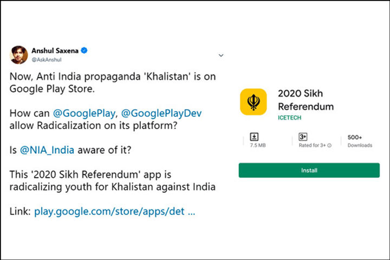Click the Downloads label under 500+
Screen dimensions: 390x260
pos(360,146)
